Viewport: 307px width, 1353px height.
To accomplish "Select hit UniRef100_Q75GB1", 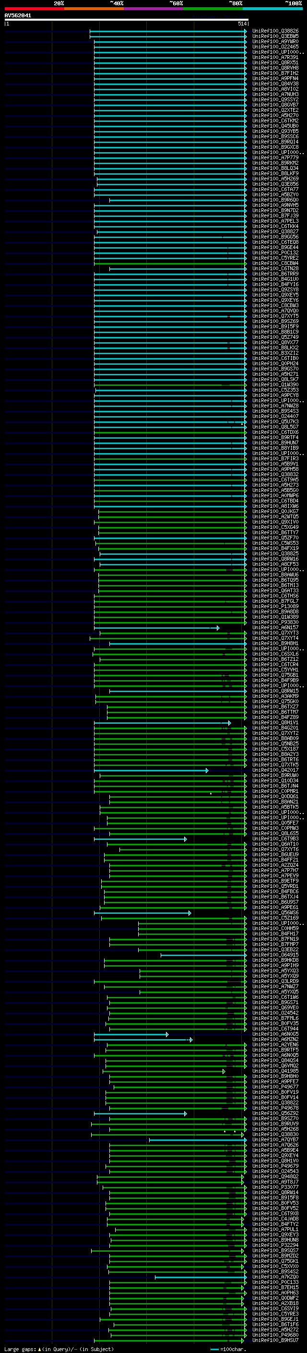I will 275,675.
